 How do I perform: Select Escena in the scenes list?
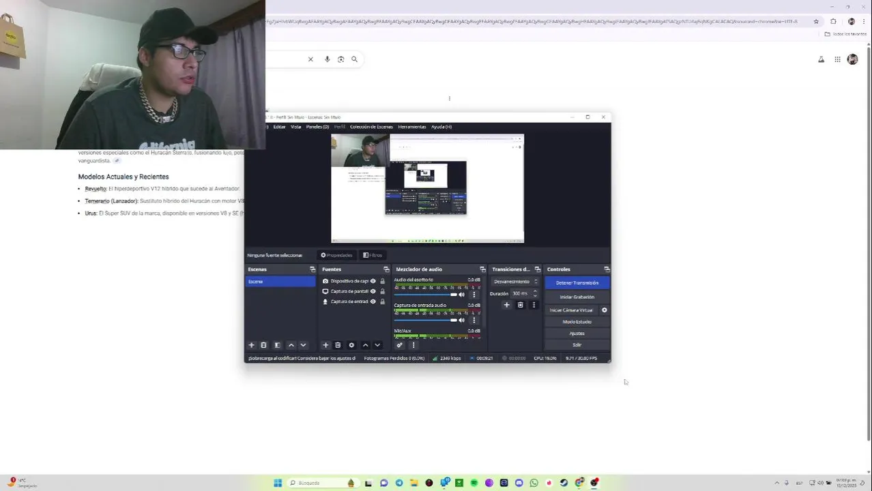point(280,282)
